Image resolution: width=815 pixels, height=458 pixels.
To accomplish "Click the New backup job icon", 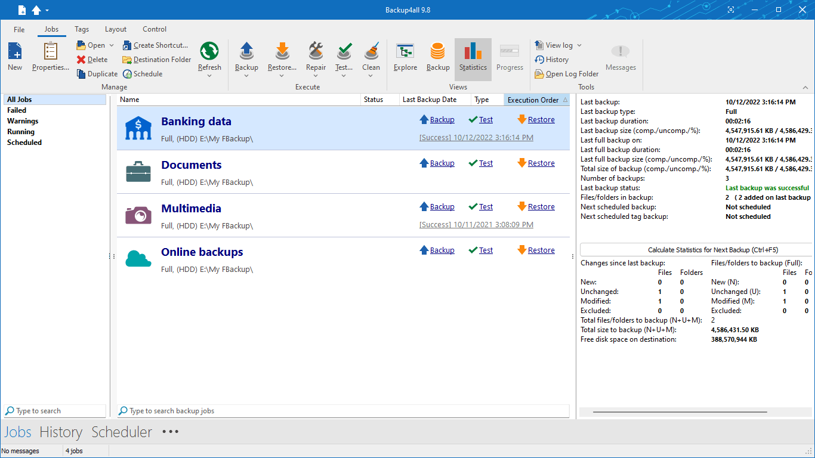I will [15, 51].
